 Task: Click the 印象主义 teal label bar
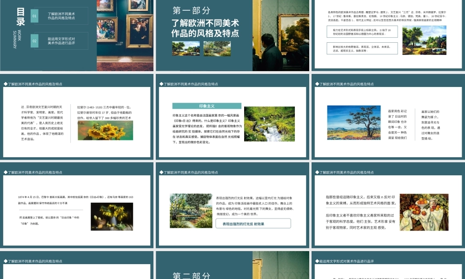tap(207, 106)
